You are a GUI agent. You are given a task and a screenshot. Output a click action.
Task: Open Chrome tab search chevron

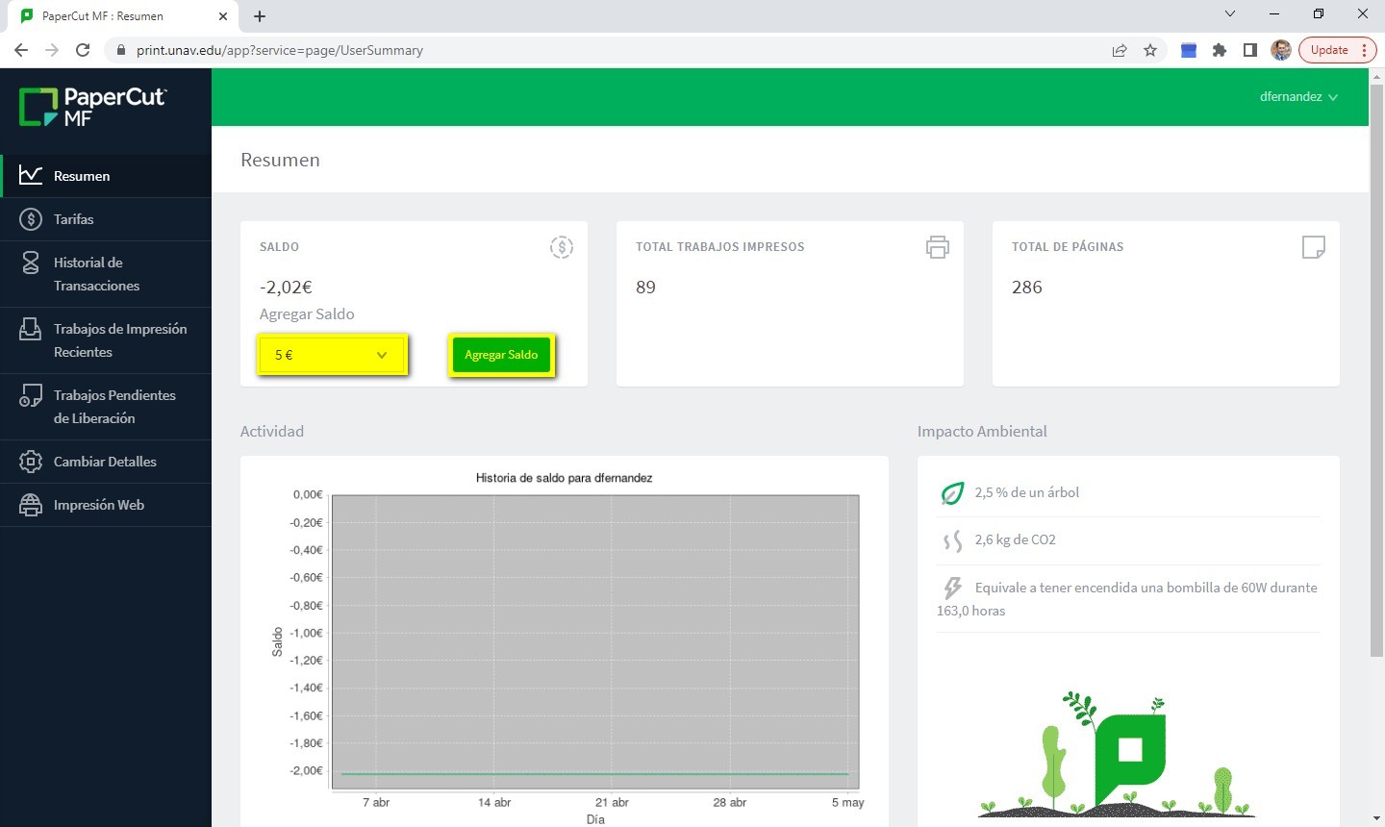pos(1229,14)
